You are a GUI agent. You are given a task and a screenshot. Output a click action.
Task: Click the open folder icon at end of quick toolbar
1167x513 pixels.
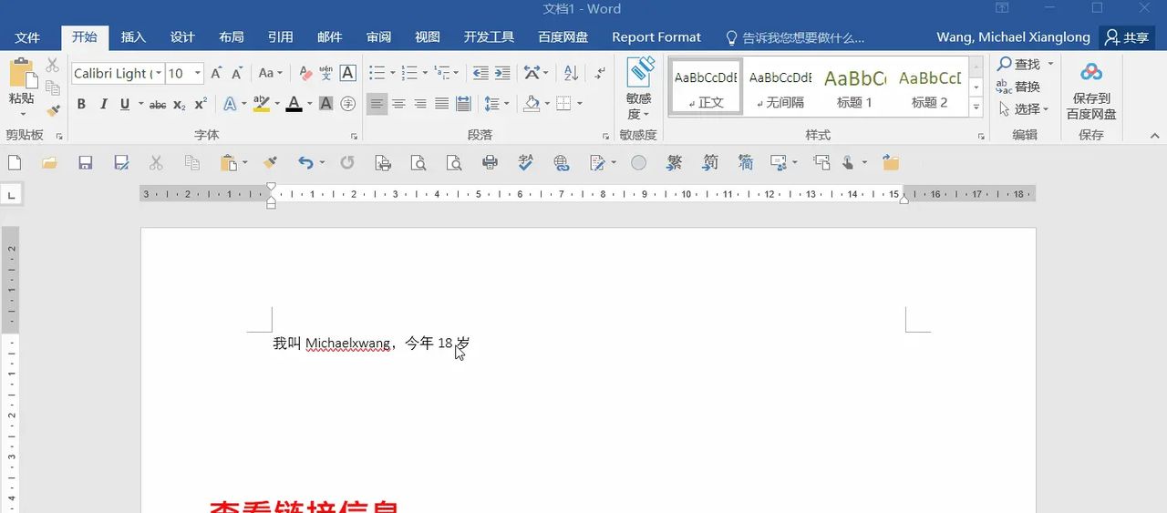[x=891, y=163]
